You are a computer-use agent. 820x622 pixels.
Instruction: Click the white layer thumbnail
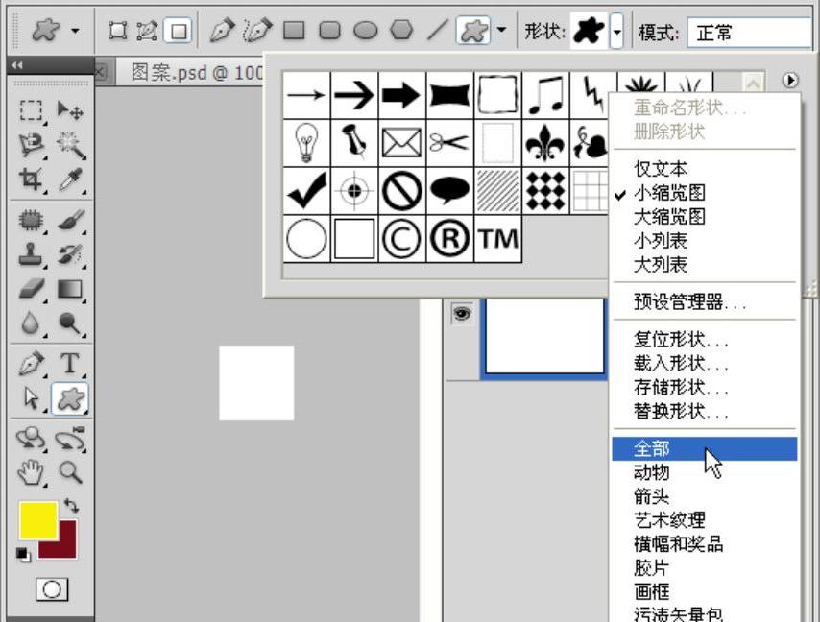click(544, 336)
